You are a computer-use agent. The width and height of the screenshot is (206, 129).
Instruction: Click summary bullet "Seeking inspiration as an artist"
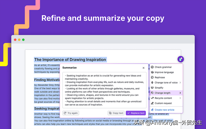[103, 77]
